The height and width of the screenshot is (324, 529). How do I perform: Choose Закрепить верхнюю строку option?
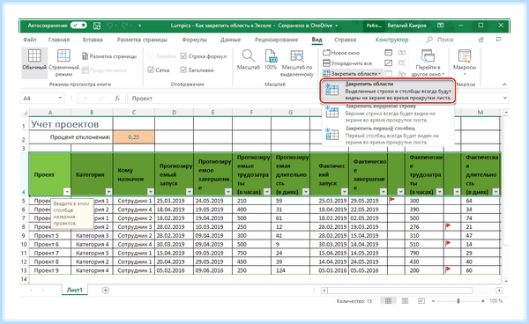tap(388, 114)
